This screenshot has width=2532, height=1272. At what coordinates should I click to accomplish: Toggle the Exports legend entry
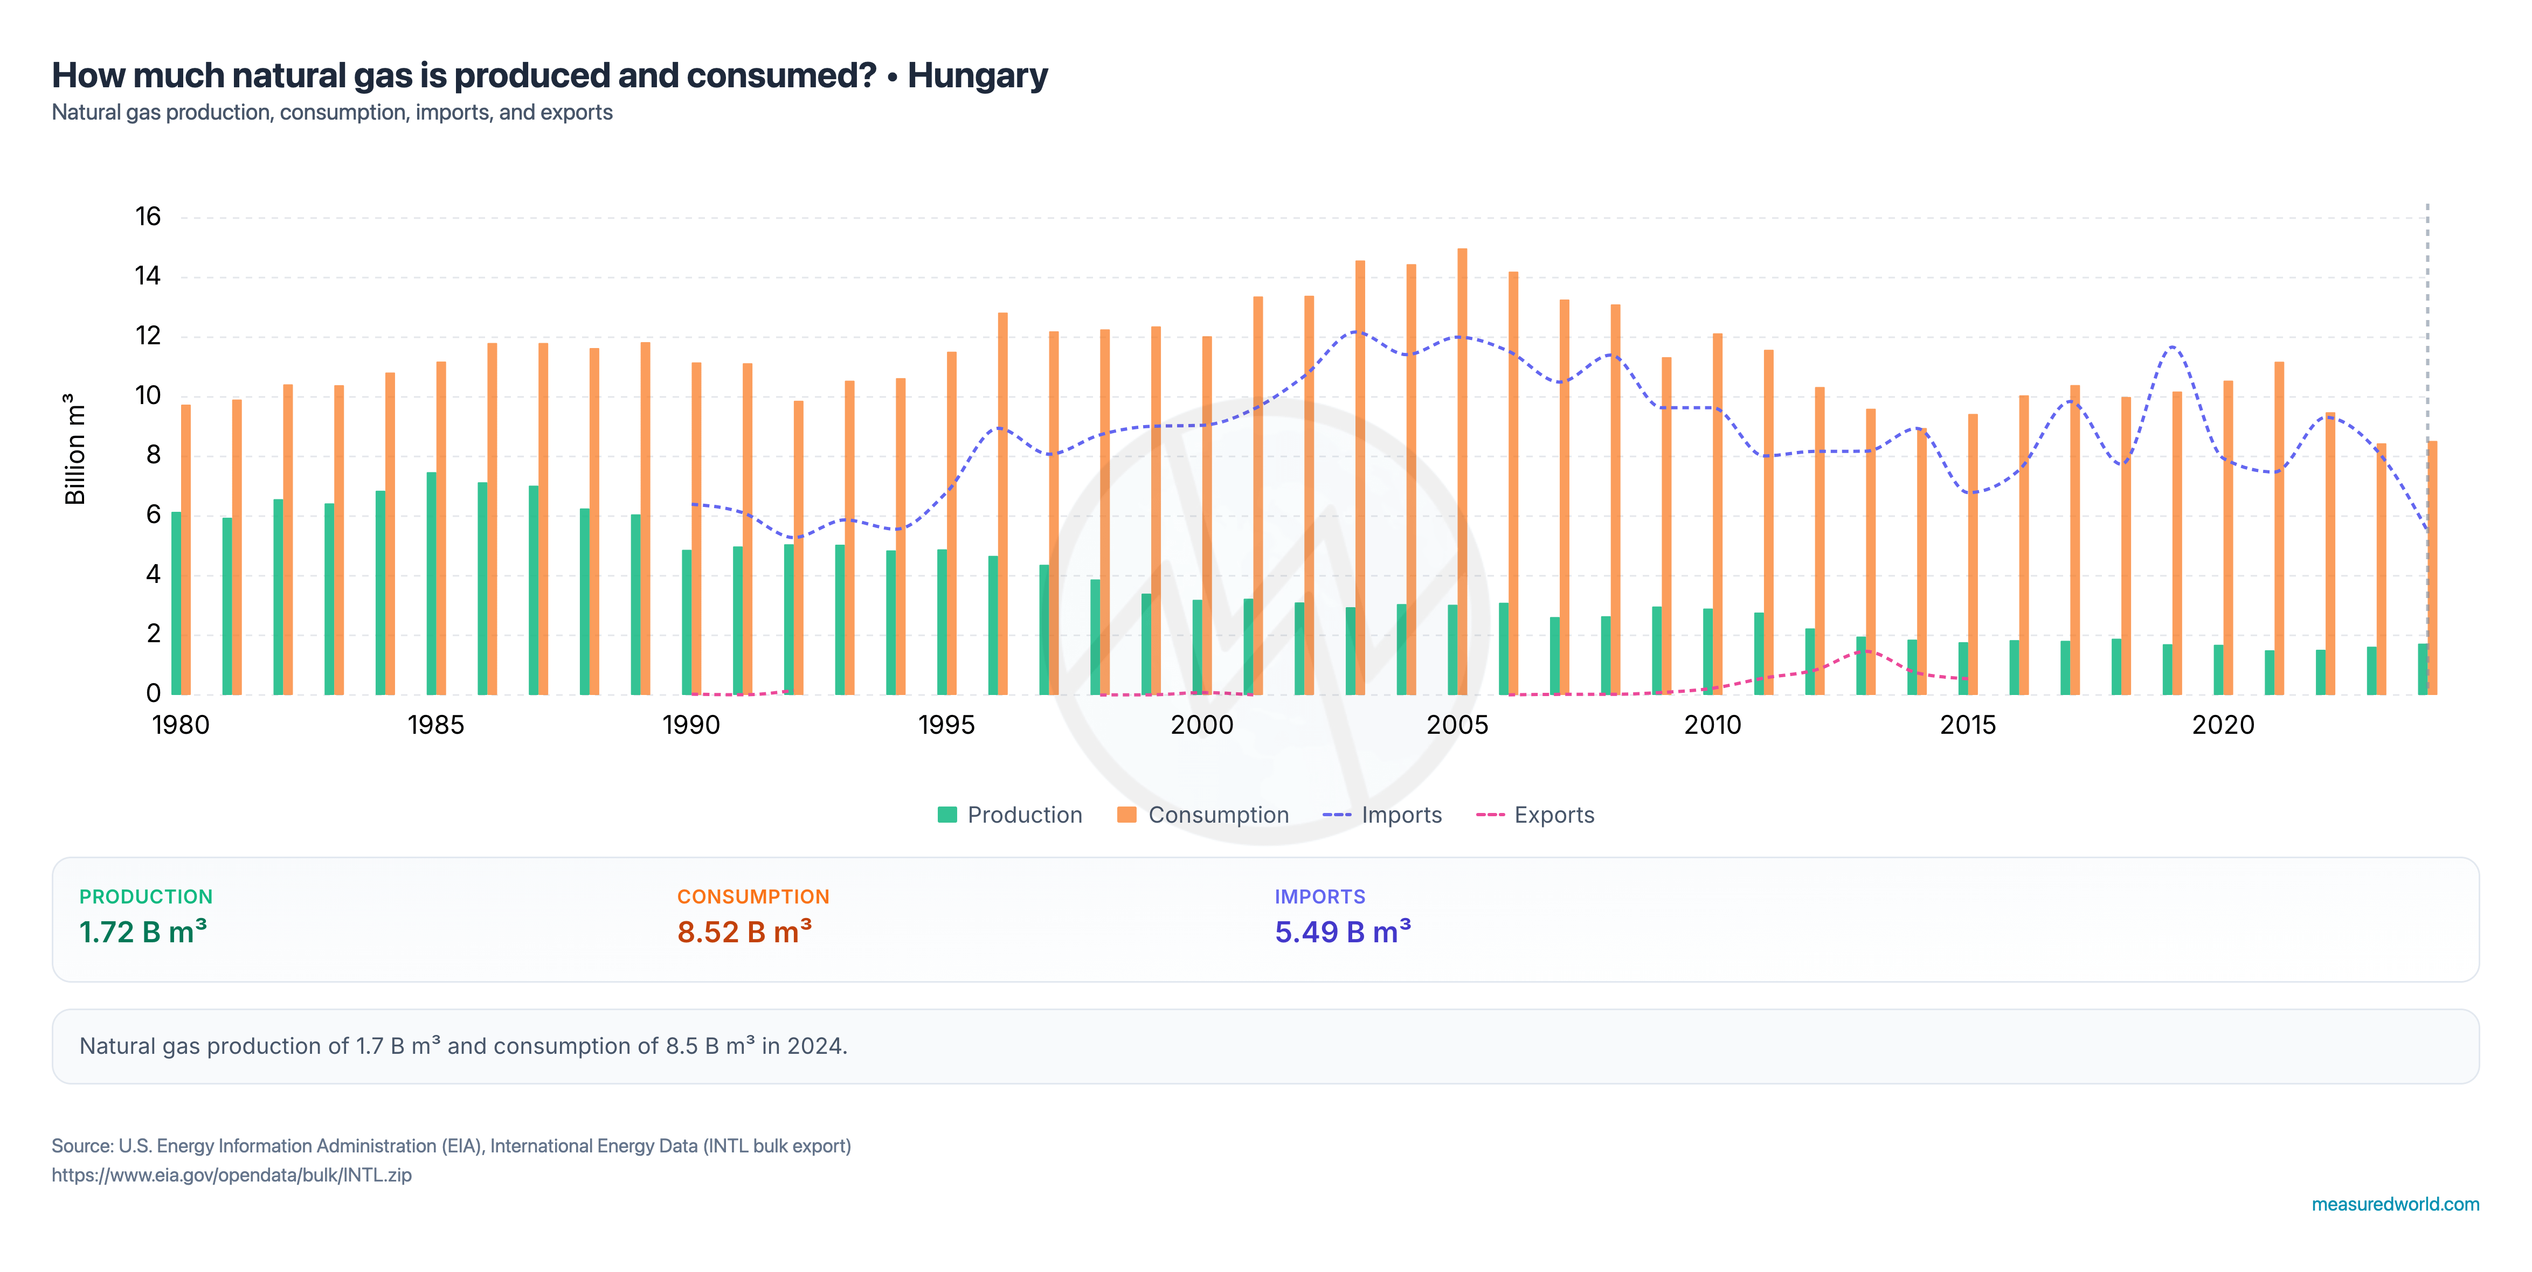click(x=1534, y=814)
